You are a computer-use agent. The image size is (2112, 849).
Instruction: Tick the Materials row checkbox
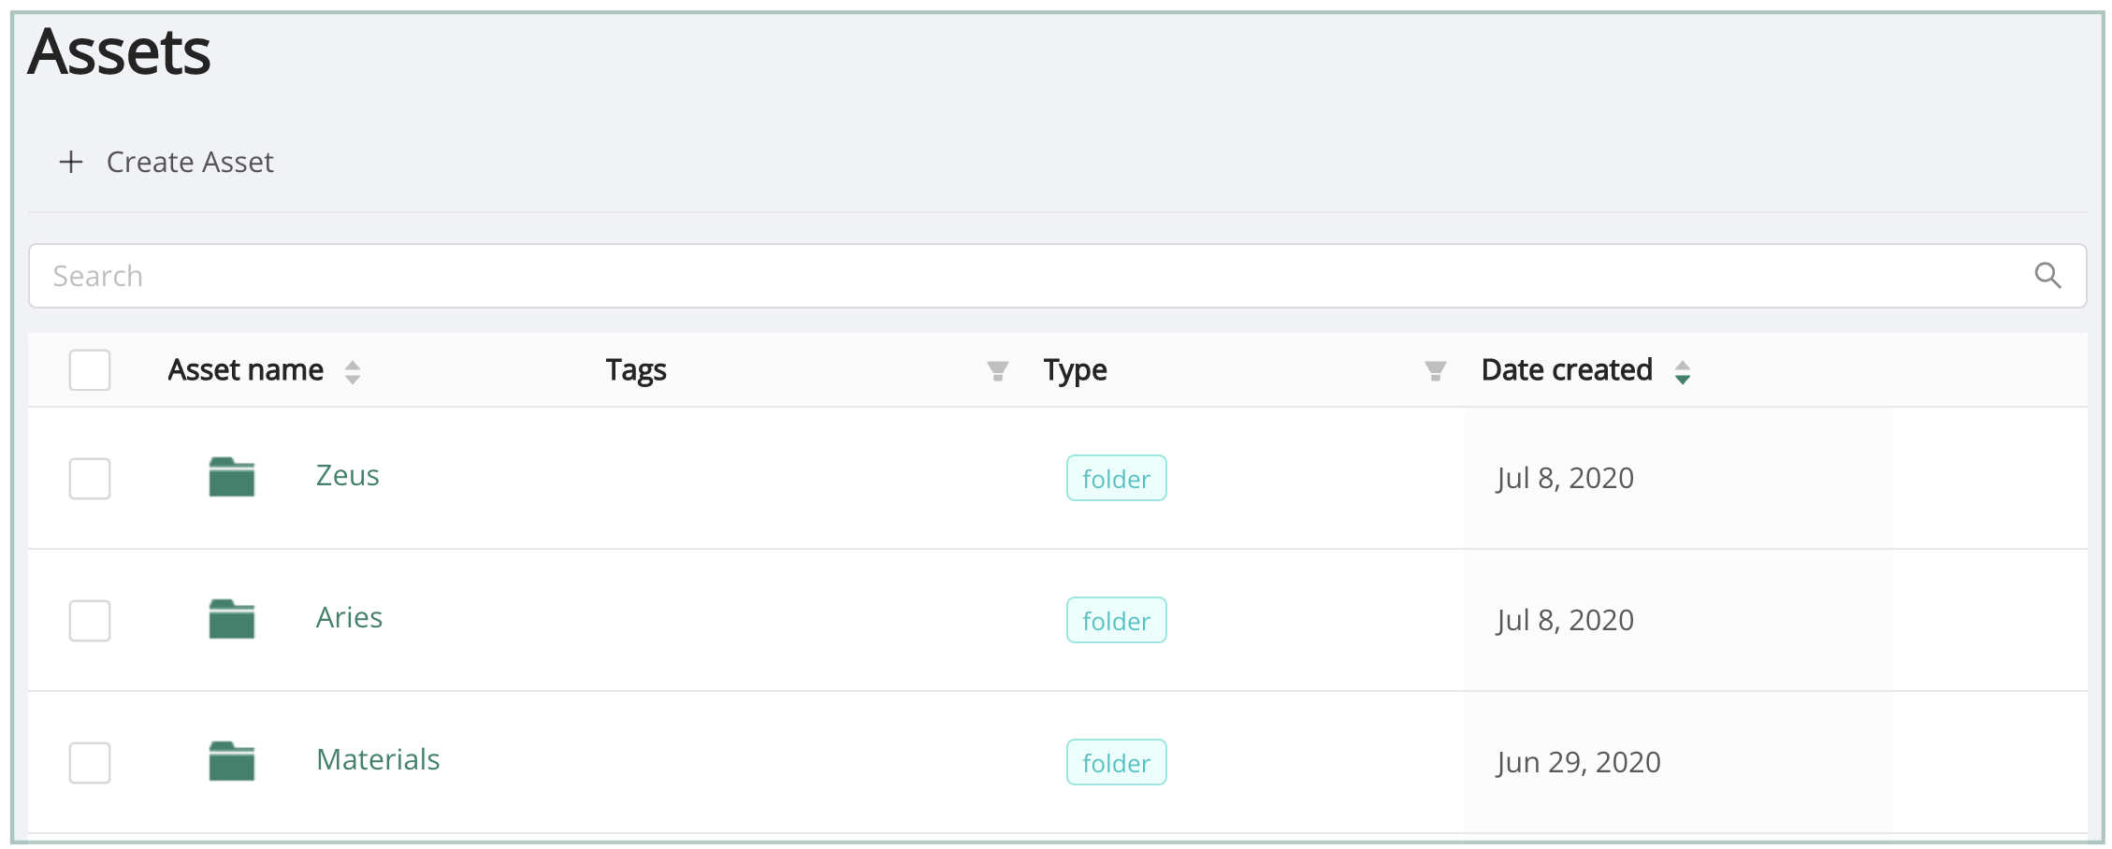point(90,763)
